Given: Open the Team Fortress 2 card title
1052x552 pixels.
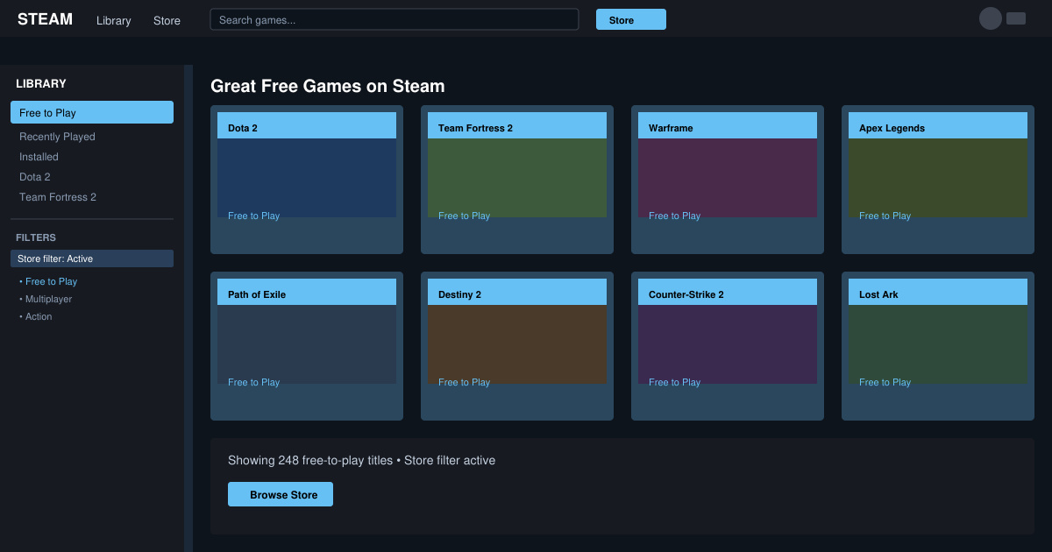Looking at the screenshot, I should point(517,125).
